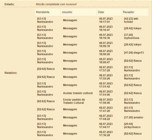Click receptor [37:20] aviador
This screenshot has height=140, width=152.
coord(133,118)
